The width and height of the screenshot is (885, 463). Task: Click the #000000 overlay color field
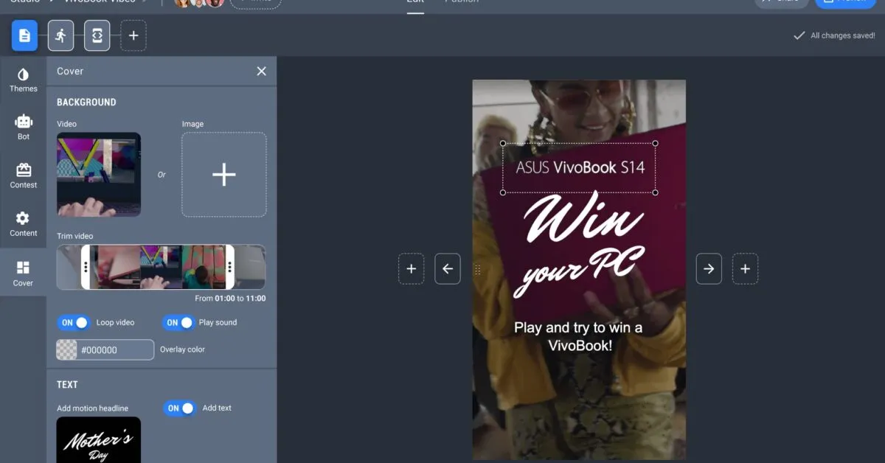click(x=114, y=350)
